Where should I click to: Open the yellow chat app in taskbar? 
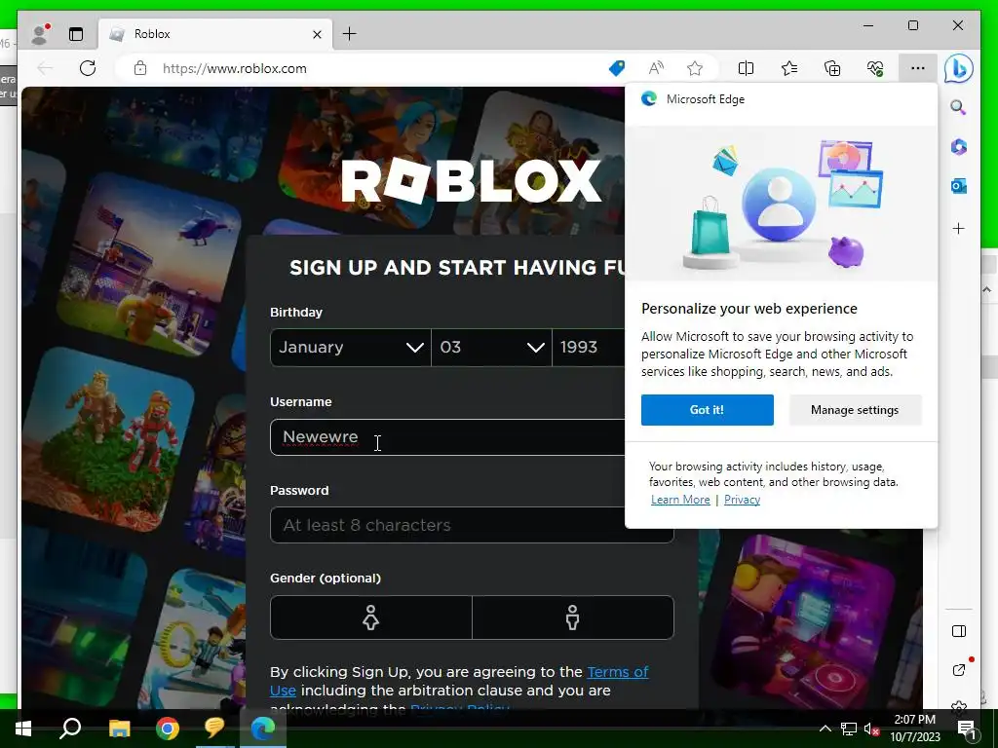214,729
